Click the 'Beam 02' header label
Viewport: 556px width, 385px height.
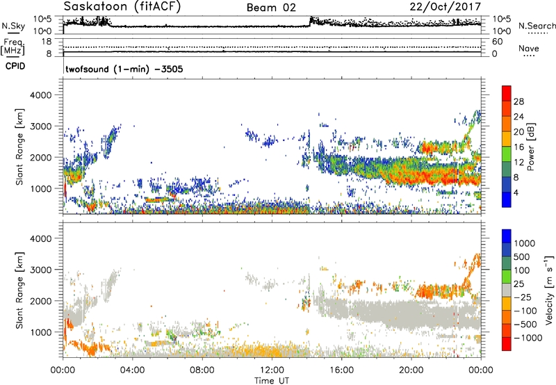(271, 8)
